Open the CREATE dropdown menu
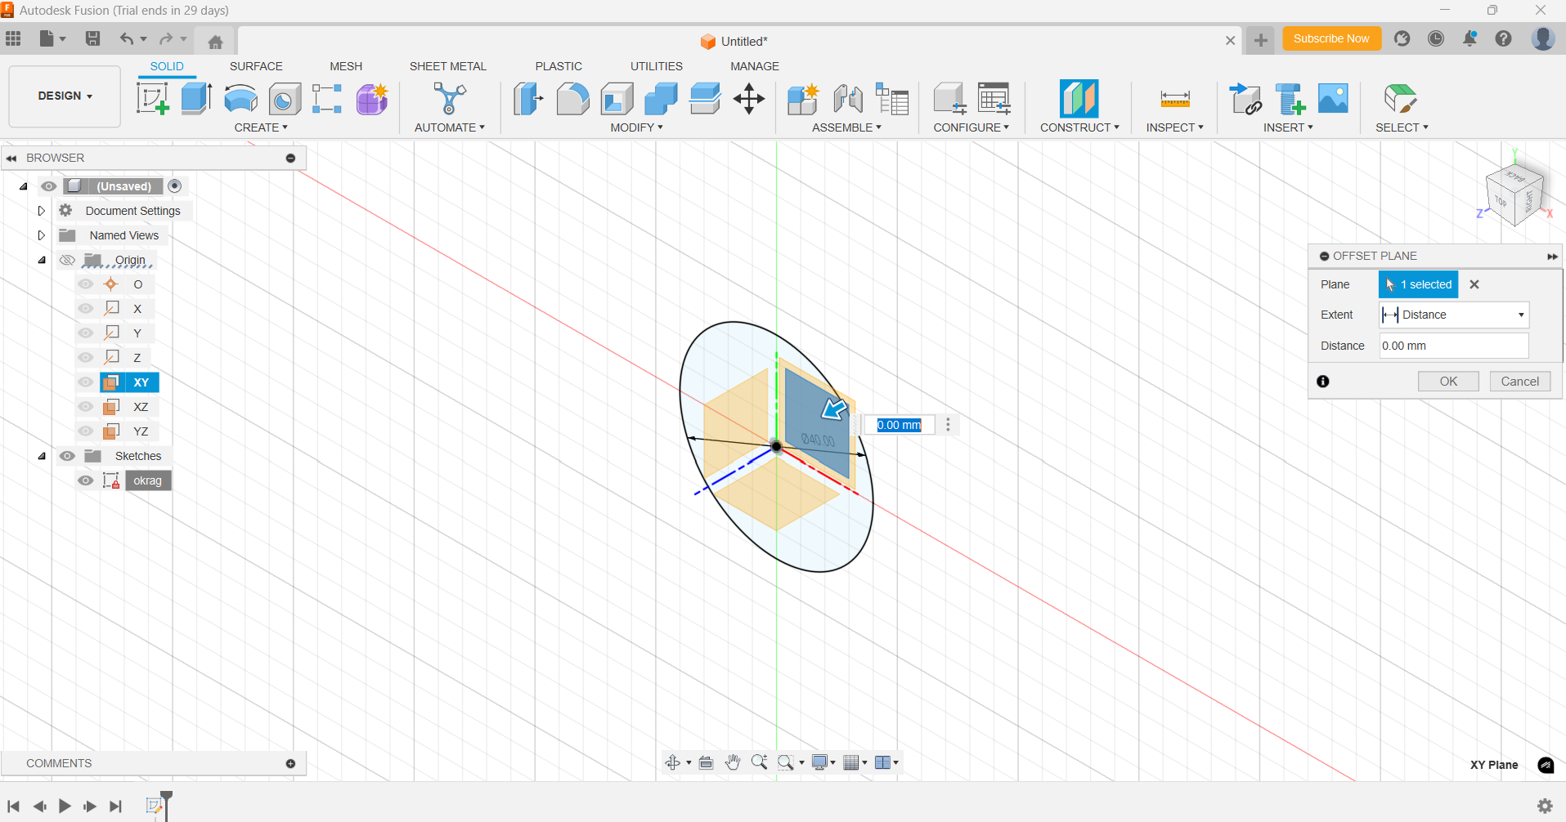This screenshot has height=822, width=1566. [x=261, y=127]
